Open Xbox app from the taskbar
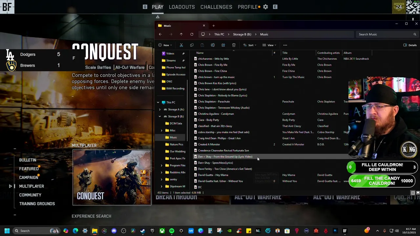The height and width of the screenshot is (236, 420). (162, 231)
